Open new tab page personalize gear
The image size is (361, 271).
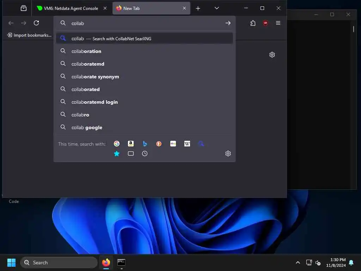(x=272, y=55)
